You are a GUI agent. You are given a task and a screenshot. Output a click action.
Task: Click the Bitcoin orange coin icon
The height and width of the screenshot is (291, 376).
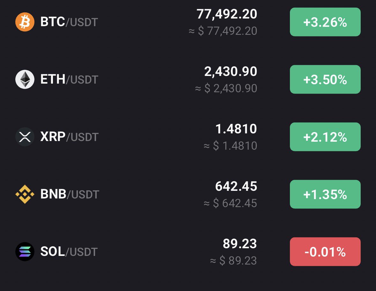point(25,22)
